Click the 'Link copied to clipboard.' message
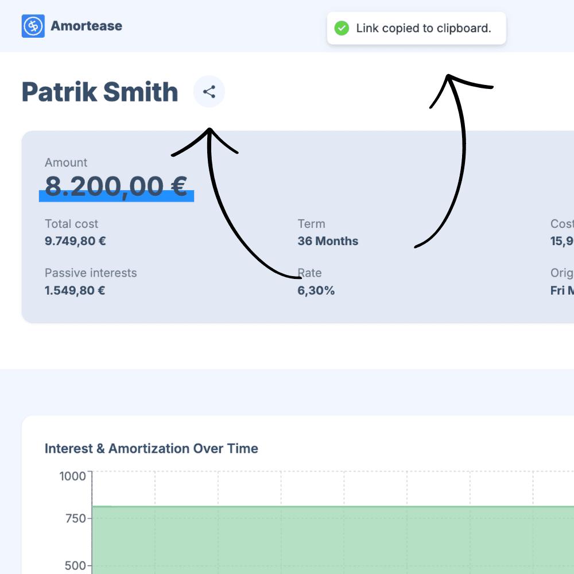This screenshot has height=574, width=574. [x=424, y=28]
